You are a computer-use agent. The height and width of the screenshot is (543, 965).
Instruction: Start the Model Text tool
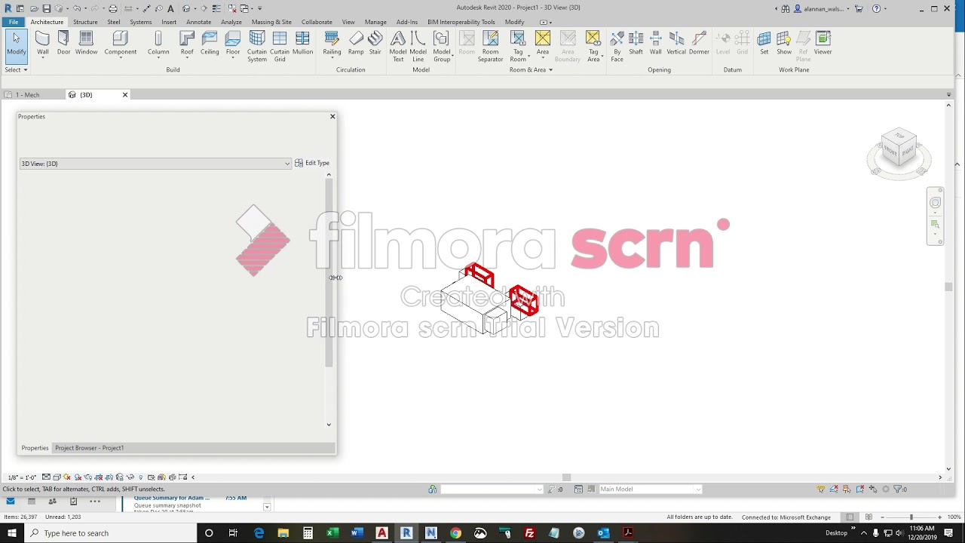pos(398,47)
